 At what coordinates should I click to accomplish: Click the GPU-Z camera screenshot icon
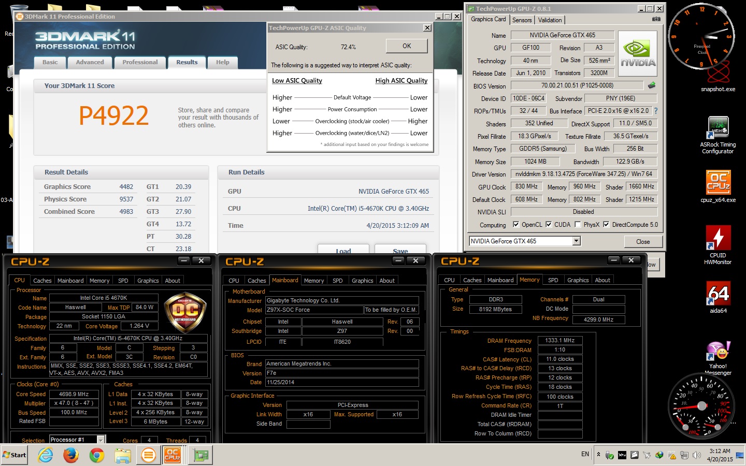pyautogui.click(x=656, y=19)
